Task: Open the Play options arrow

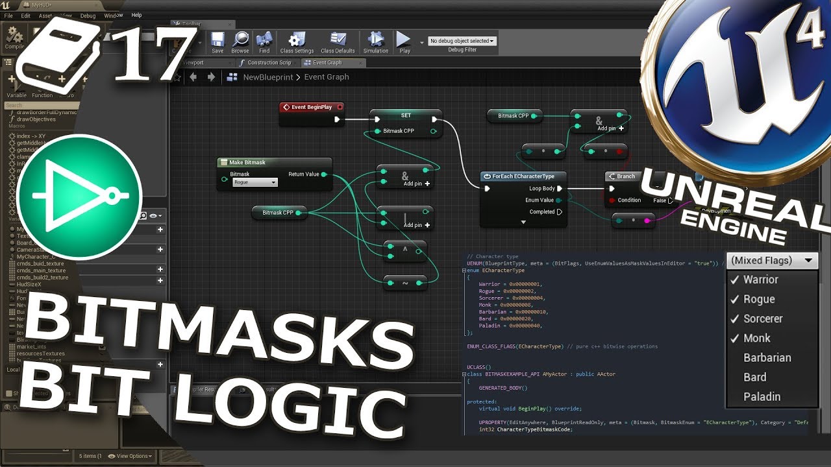Action: pyautogui.click(x=422, y=42)
